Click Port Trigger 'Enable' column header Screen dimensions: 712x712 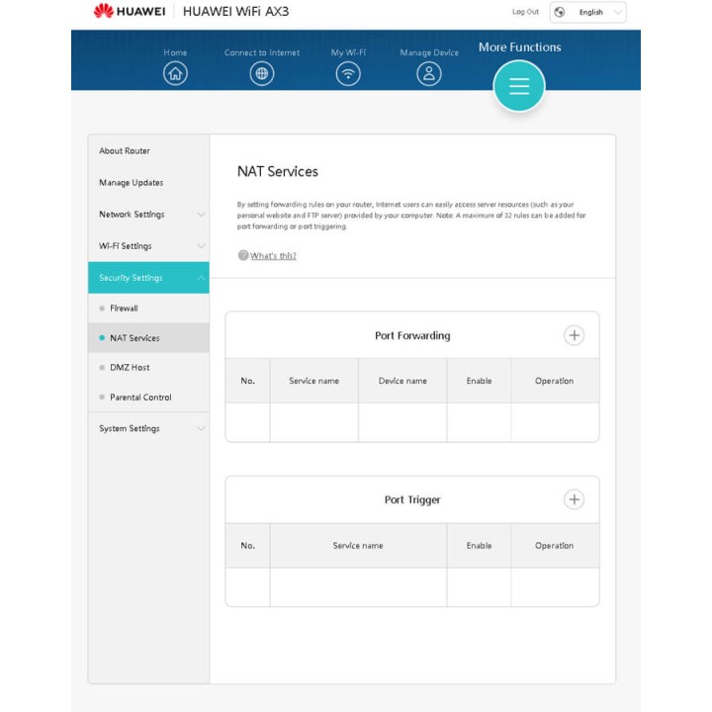[x=479, y=545]
